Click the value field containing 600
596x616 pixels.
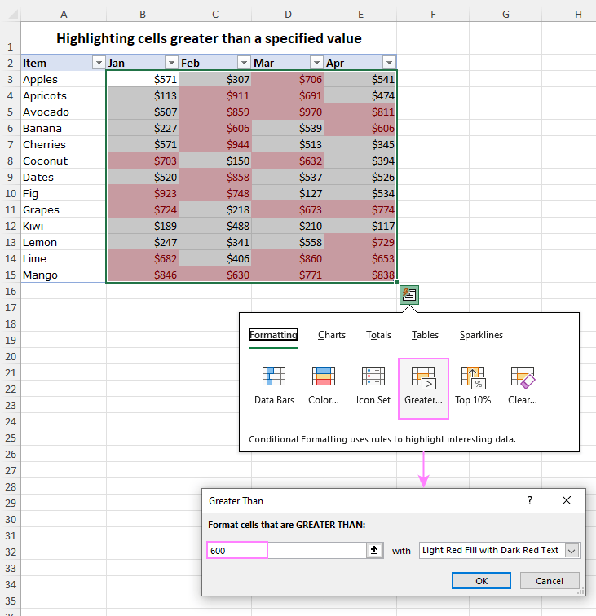287,550
